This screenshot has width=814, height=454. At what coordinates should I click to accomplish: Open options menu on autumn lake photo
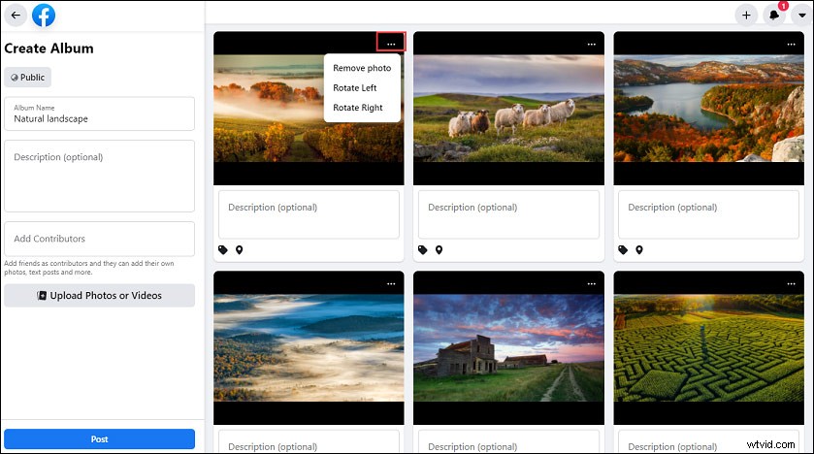(791, 44)
